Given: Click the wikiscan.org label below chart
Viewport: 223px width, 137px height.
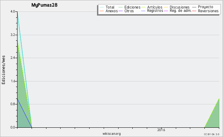Looking at the screenshot, I should pyautogui.click(x=111, y=134).
